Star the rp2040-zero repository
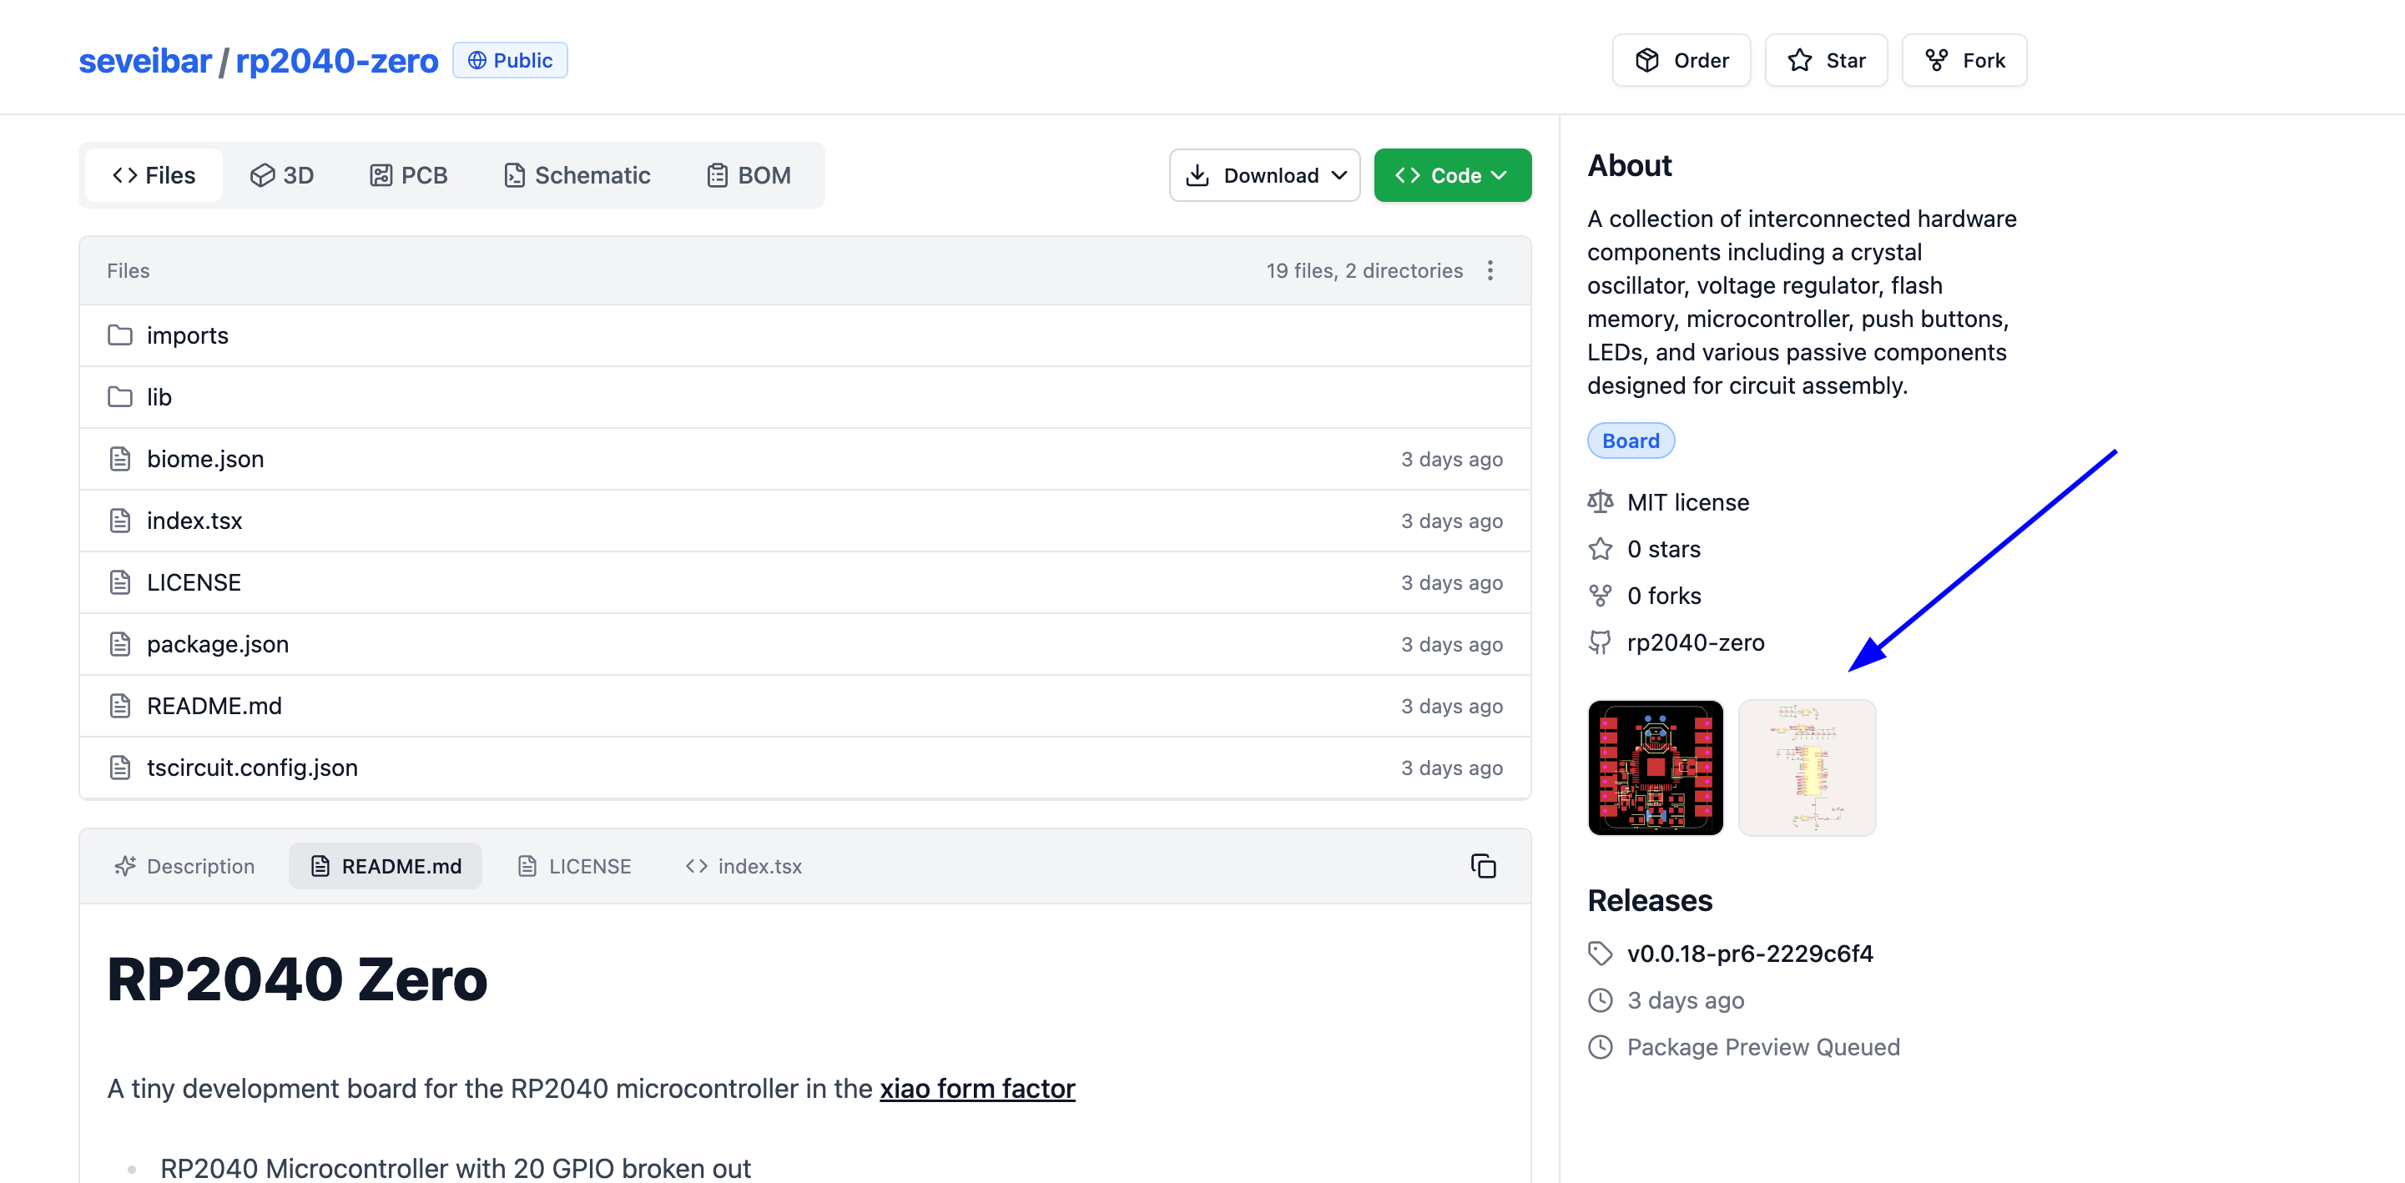 pyautogui.click(x=1826, y=61)
